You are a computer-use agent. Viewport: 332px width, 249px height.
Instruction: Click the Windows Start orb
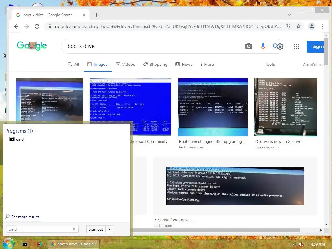[x=8, y=244]
